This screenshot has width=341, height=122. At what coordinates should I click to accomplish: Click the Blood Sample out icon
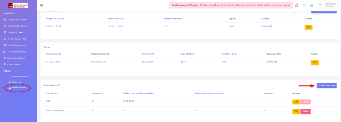[x=5, y=58]
